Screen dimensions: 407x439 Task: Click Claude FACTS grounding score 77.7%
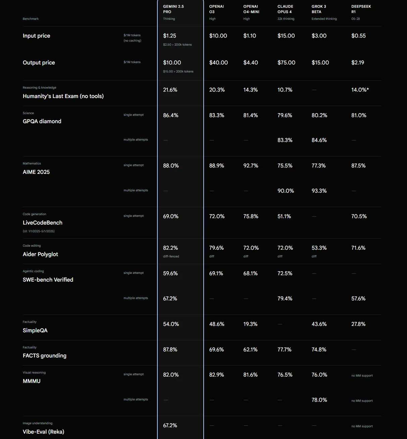tap(285, 349)
